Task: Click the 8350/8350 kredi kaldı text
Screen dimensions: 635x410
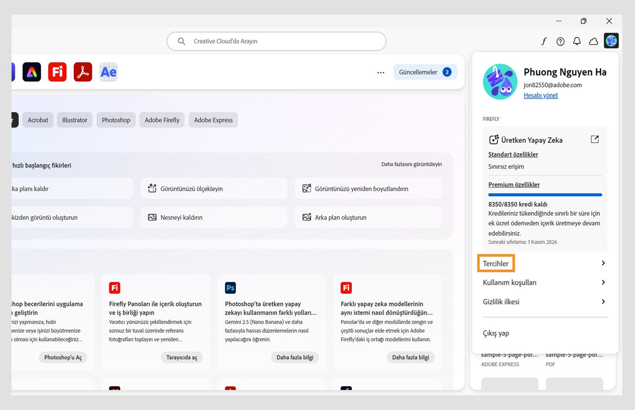Action: (x=518, y=204)
